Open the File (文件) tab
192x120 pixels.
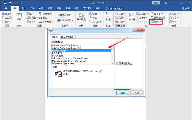(x=5, y=8)
